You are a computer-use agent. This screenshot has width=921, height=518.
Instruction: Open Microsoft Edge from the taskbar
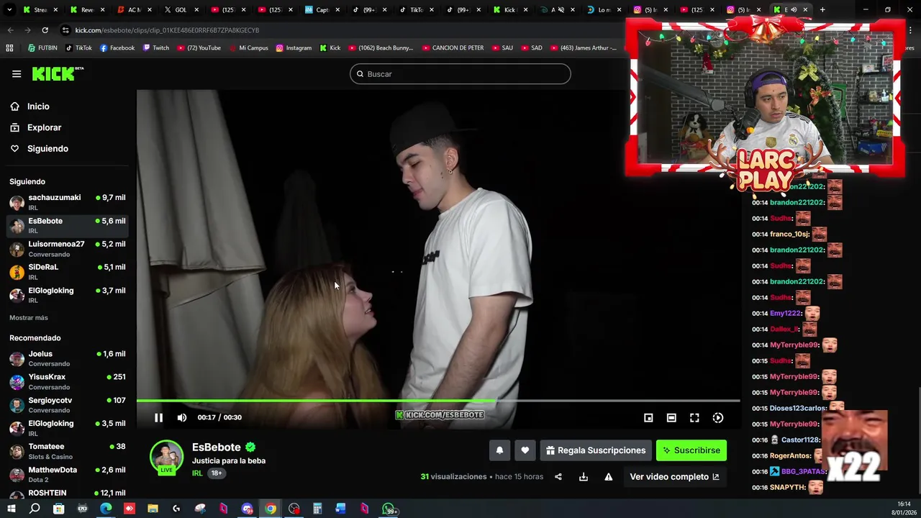click(x=106, y=509)
